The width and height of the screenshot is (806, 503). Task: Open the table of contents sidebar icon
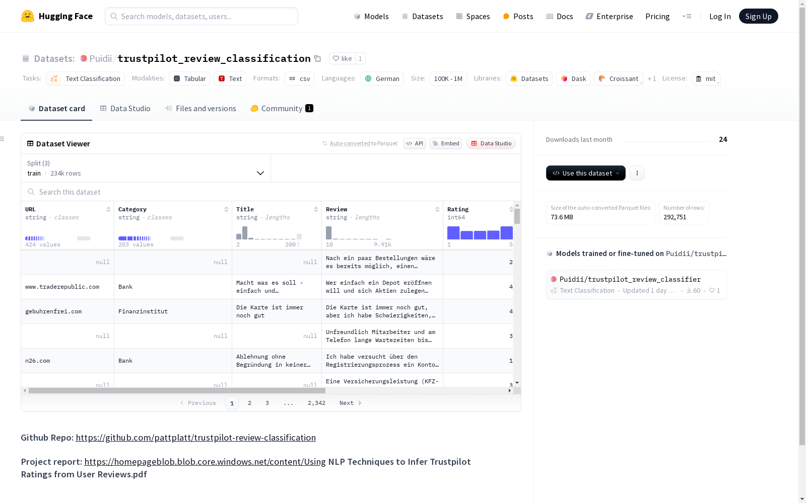pos(3,139)
